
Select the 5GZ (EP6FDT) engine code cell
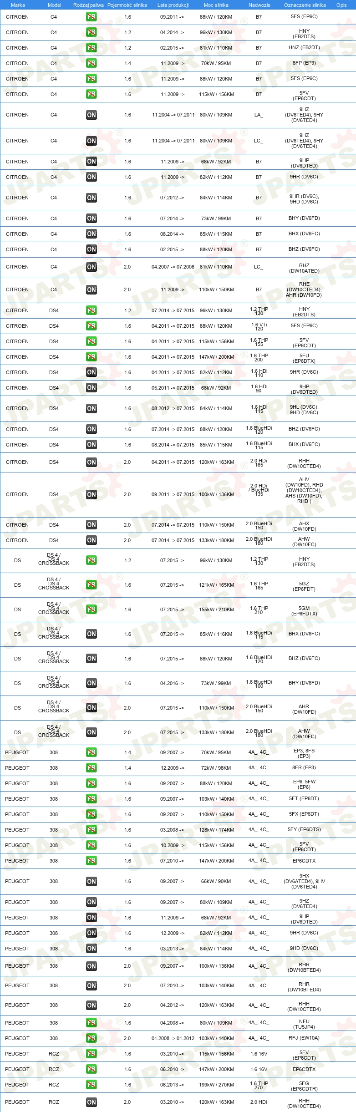coord(304,586)
